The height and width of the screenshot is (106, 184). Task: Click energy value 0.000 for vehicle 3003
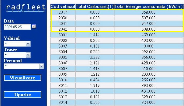tap(149, 46)
